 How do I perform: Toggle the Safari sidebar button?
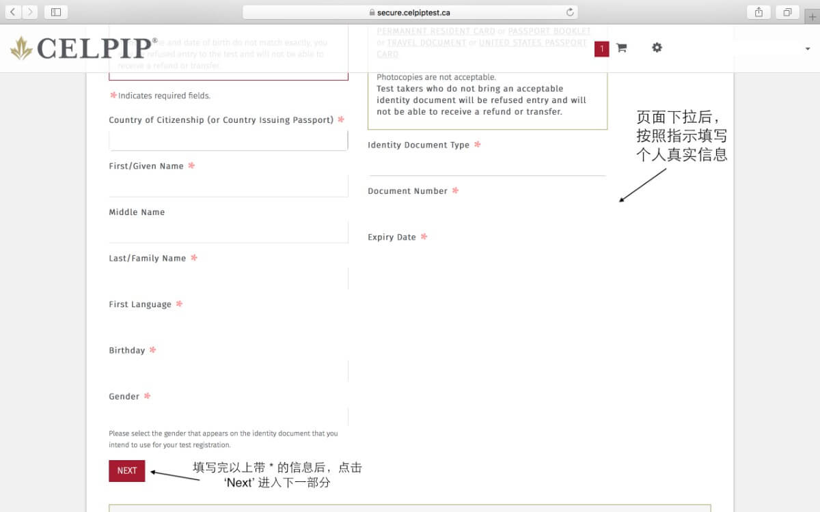coord(56,12)
